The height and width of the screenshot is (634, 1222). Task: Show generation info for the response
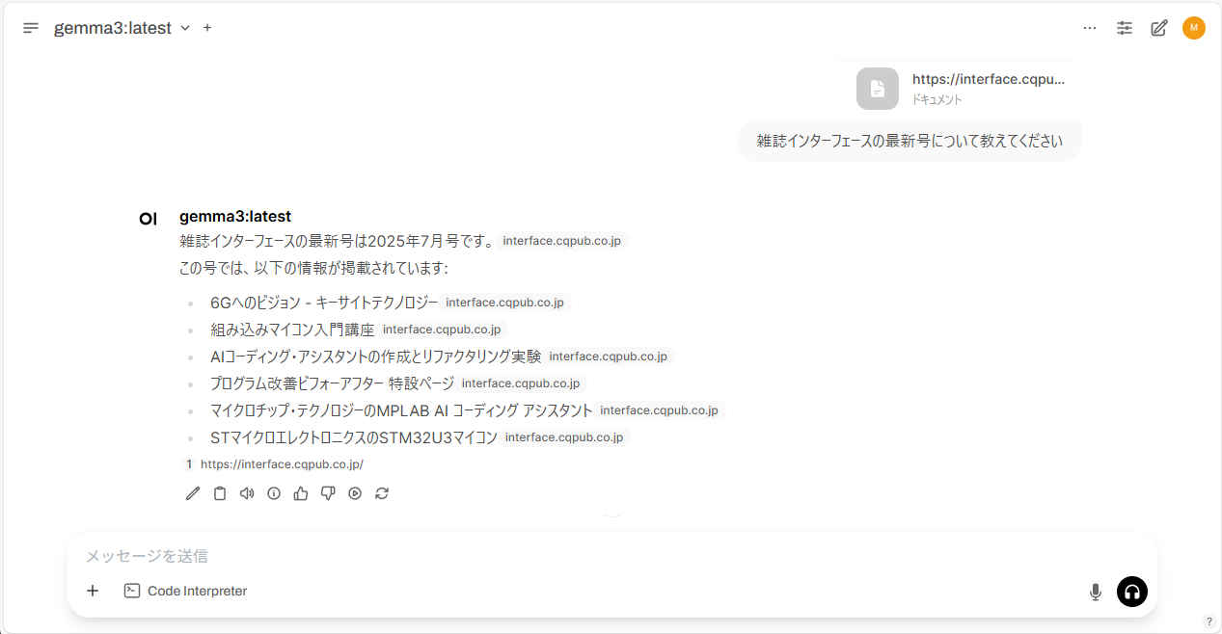click(x=274, y=493)
